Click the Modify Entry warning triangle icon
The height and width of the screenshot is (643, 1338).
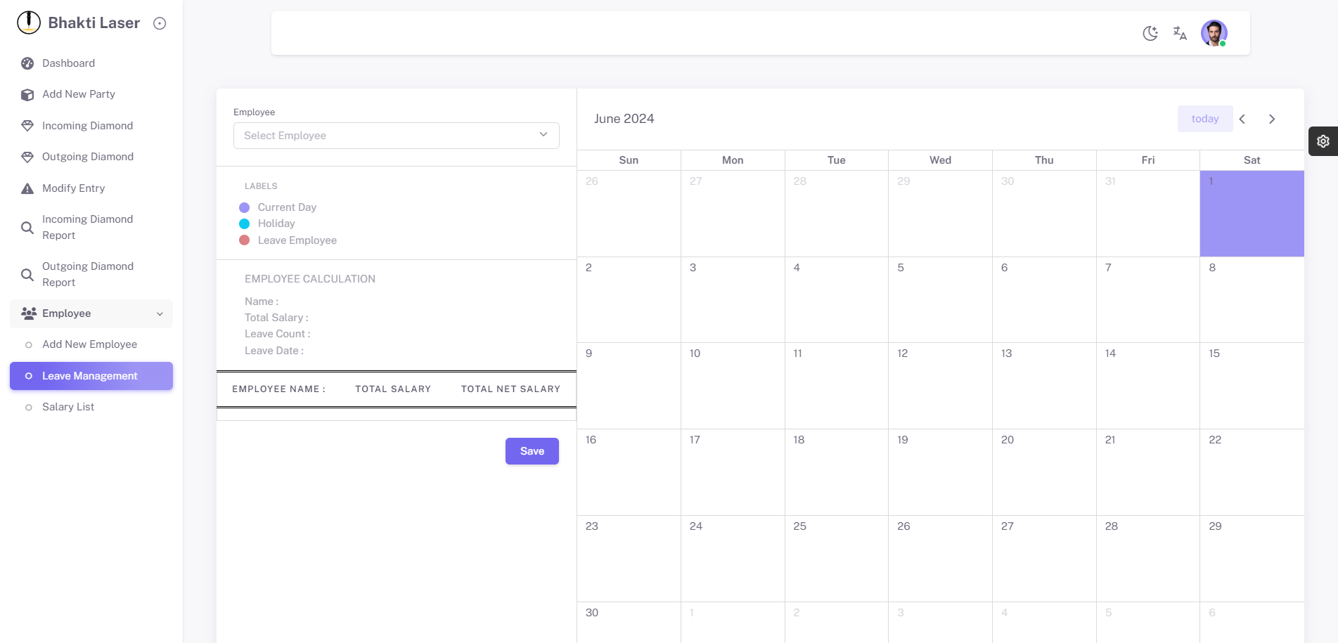click(27, 188)
